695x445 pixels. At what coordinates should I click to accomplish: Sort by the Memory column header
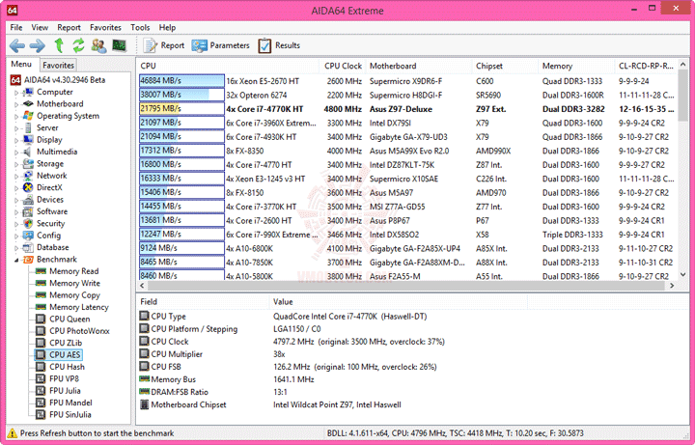point(576,66)
